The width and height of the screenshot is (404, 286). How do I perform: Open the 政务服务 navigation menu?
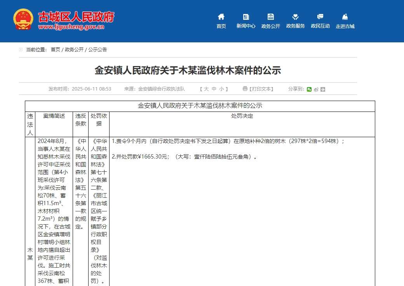click(x=296, y=26)
